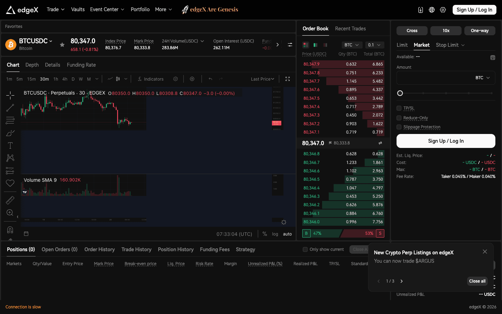Toggle the auto scale option

(287, 234)
